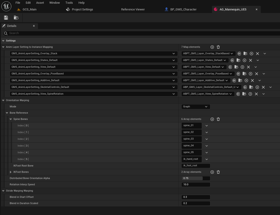Screen dimensions: 280x215
Task: Close the Details panel tab
Action: point(34,26)
